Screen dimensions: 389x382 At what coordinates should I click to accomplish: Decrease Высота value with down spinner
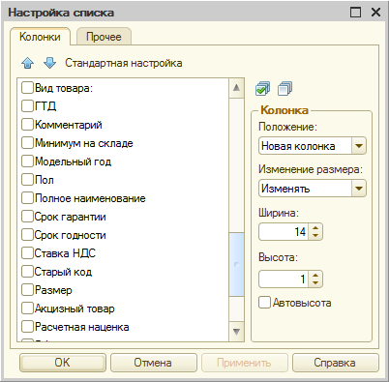[315, 282]
